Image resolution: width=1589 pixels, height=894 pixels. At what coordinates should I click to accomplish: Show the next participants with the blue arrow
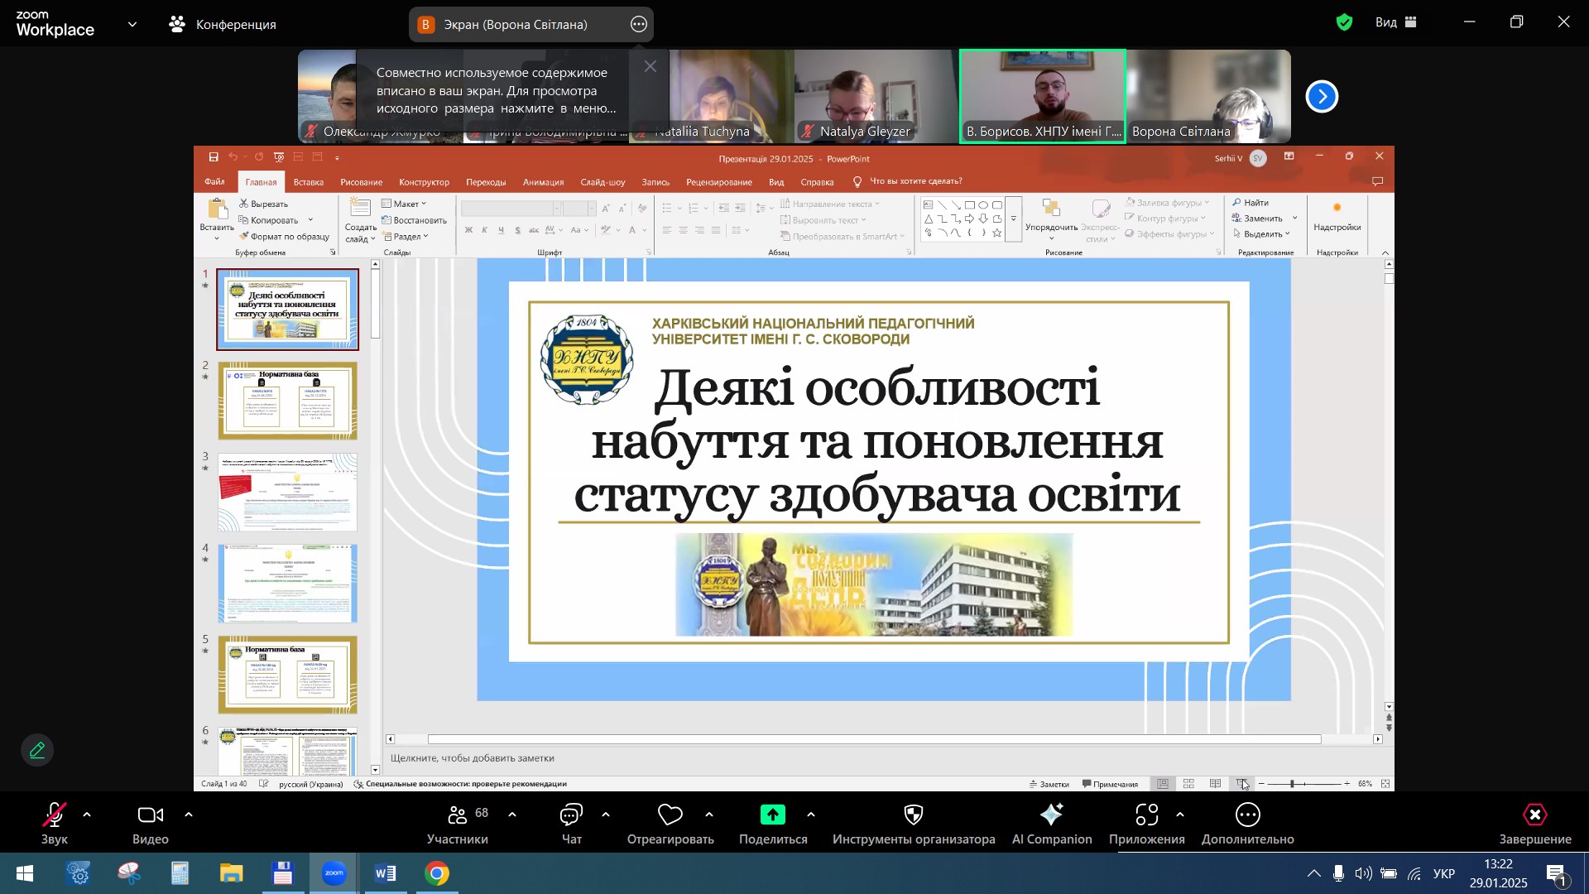1322,97
